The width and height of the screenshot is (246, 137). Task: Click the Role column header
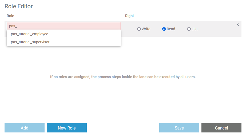[x=10, y=16]
